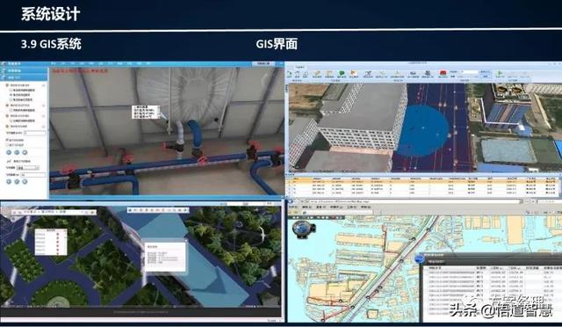Click the globe compass on the 2D map

click(x=303, y=229)
